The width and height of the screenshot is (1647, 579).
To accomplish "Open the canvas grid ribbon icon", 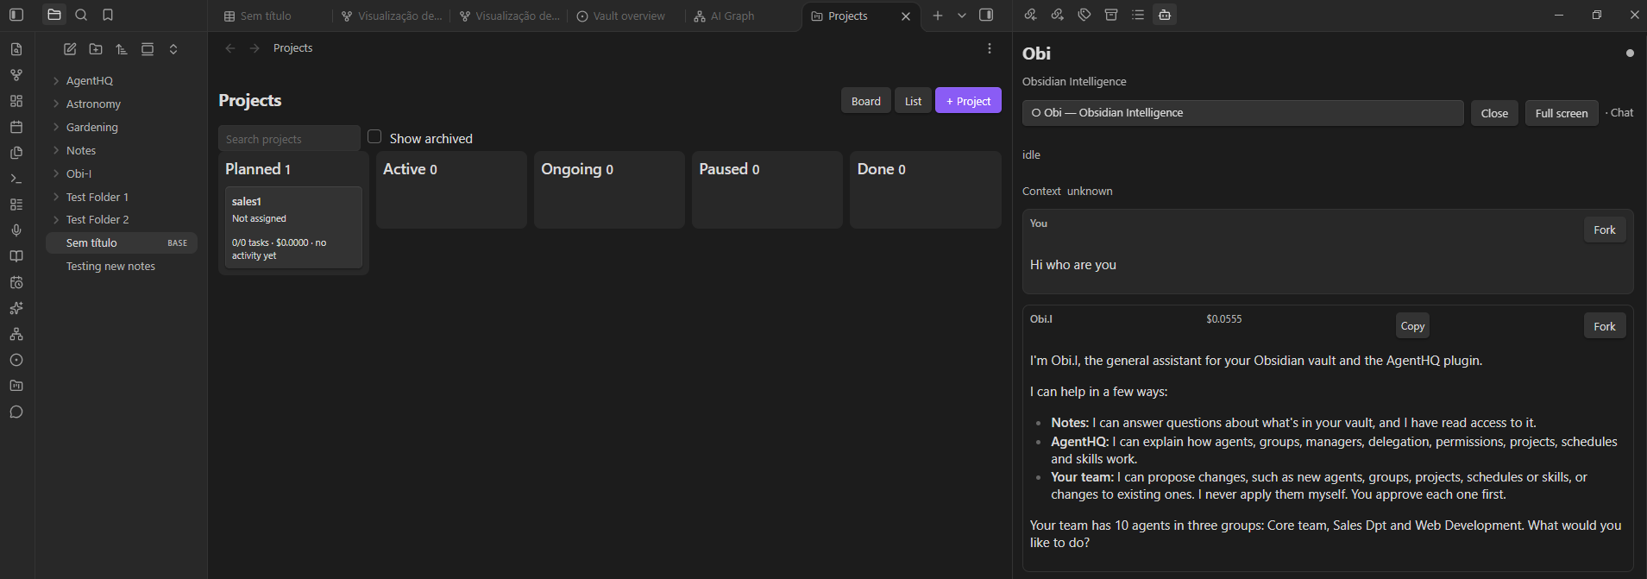I will 16,101.
